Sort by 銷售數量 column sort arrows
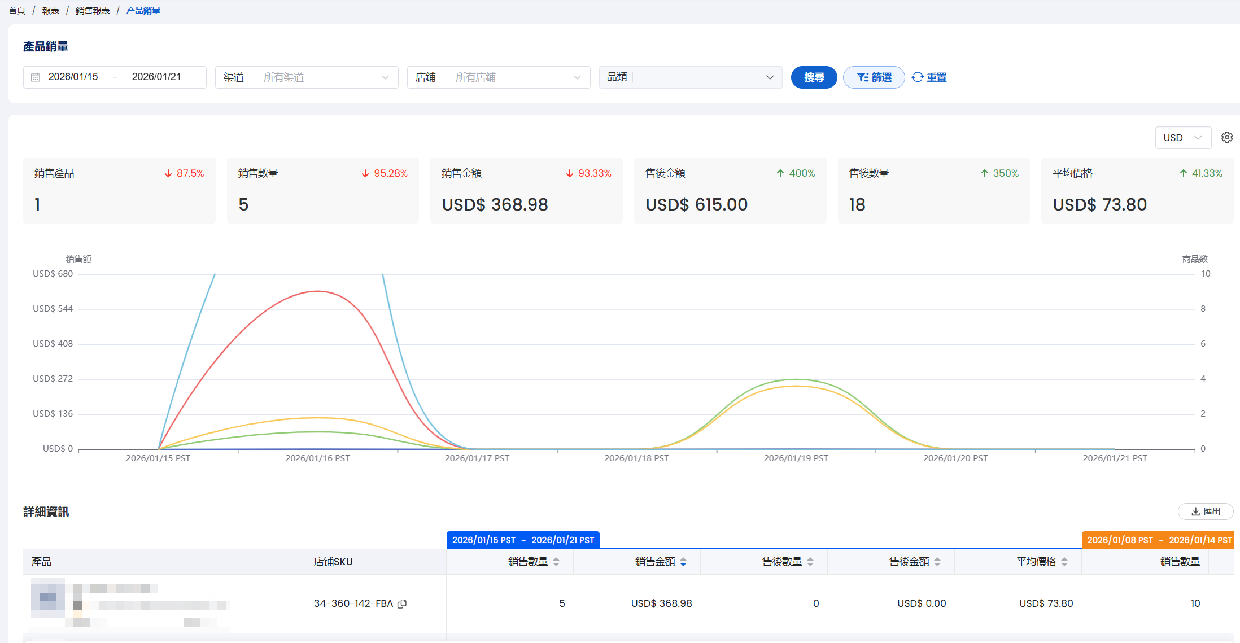 [x=556, y=562]
